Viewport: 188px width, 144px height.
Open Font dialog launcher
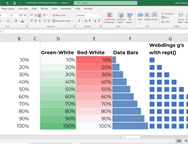coord(27,26)
